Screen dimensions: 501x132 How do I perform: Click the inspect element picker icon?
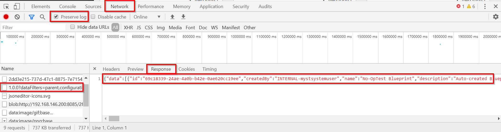coord(6,7)
